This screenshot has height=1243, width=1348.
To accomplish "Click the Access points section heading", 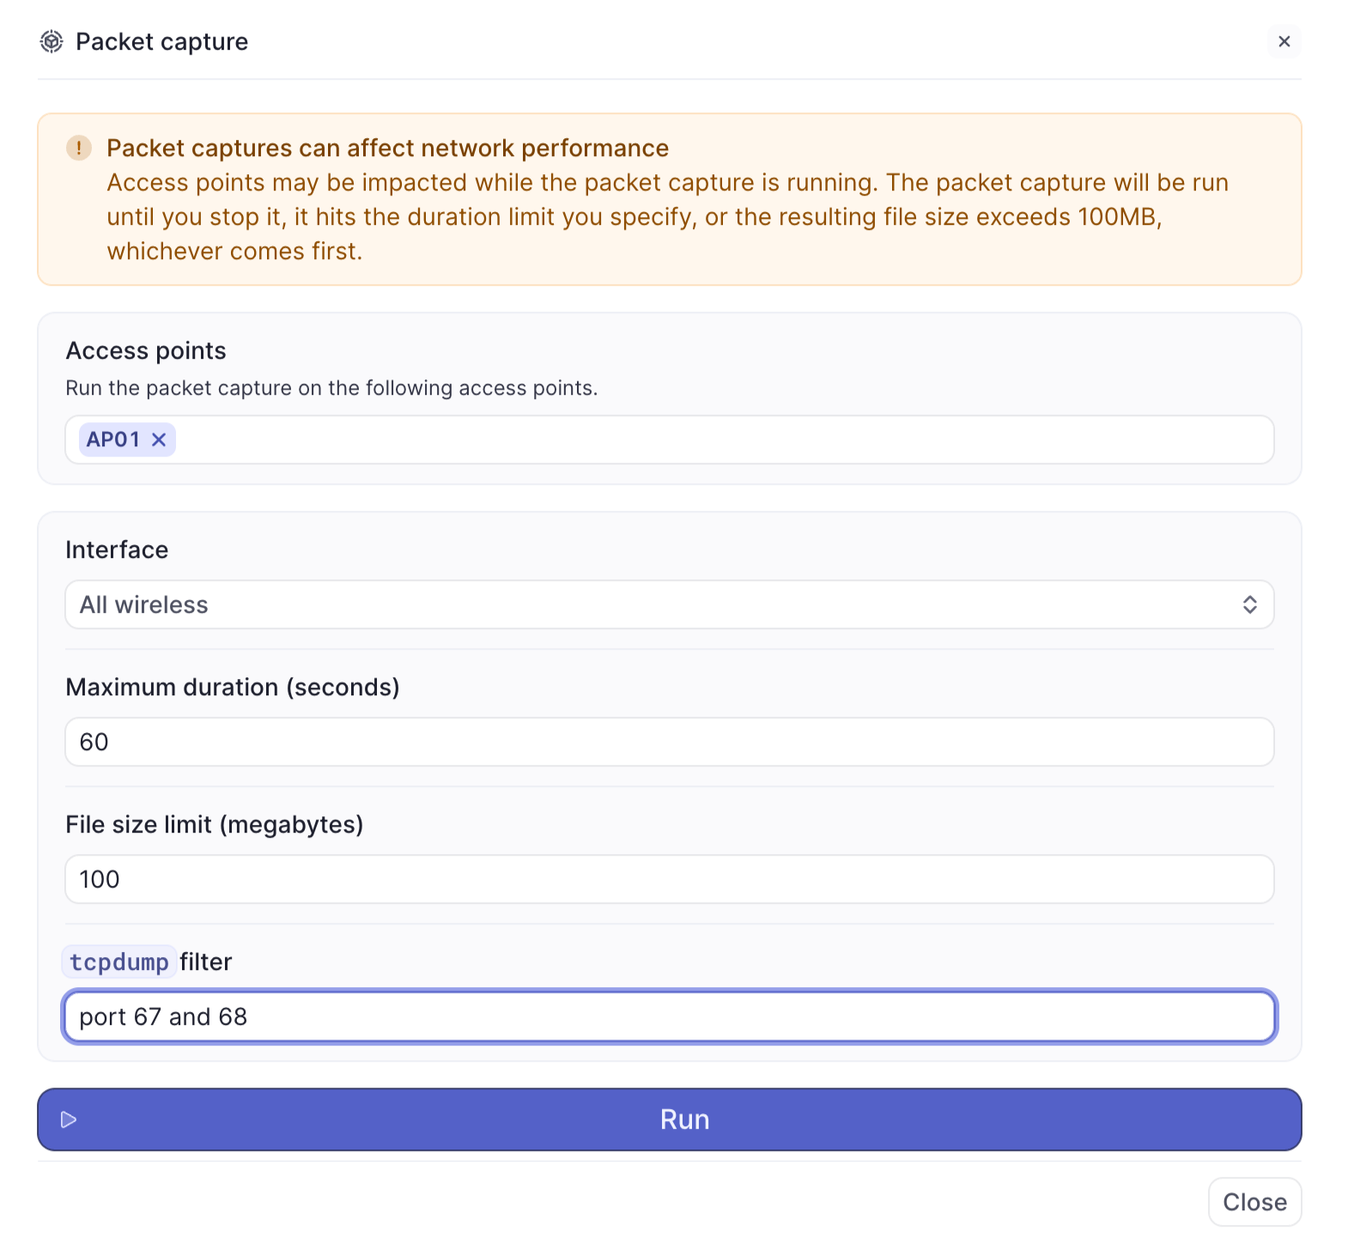I will click(146, 350).
